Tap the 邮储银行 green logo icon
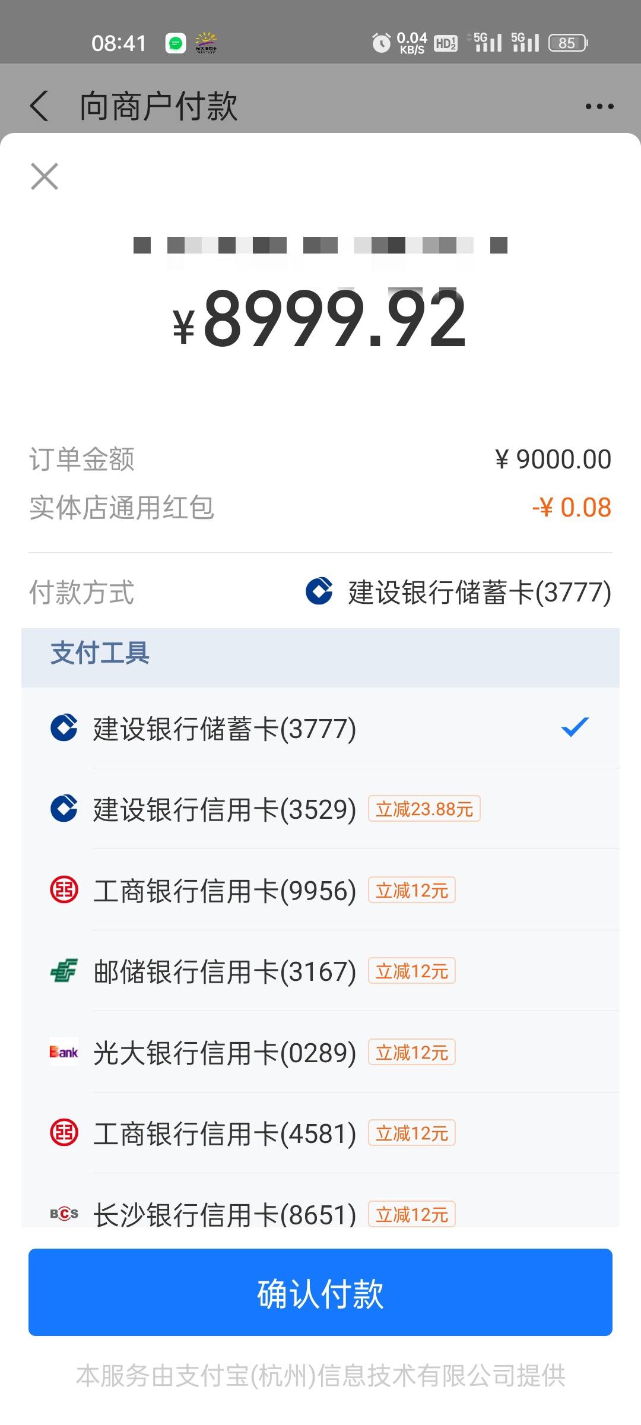The height and width of the screenshot is (1425, 641). [x=64, y=971]
